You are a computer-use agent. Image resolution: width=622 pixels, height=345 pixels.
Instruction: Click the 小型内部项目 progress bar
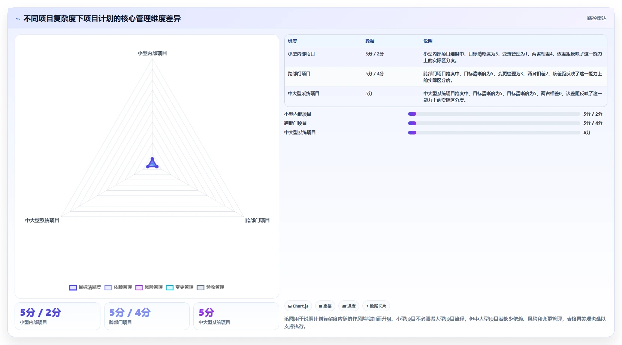494,114
